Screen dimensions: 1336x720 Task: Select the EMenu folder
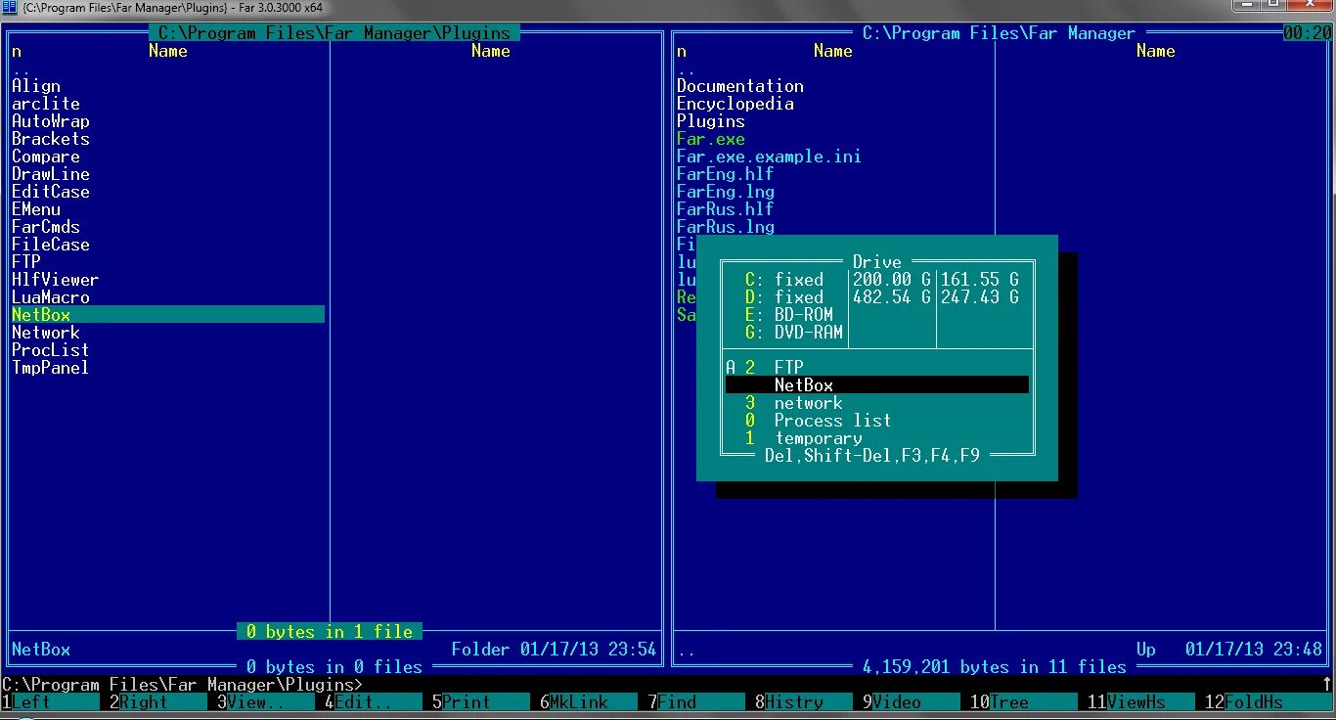(36, 209)
